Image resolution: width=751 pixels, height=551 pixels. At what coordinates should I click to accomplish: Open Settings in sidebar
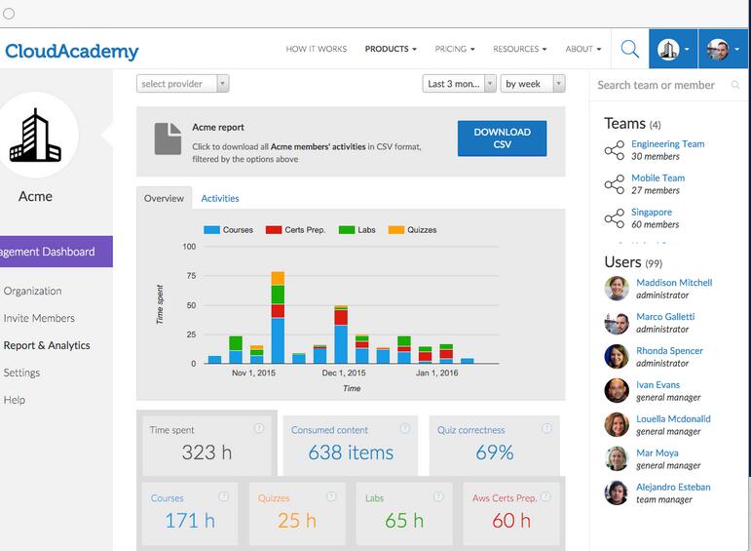[21, 373]
